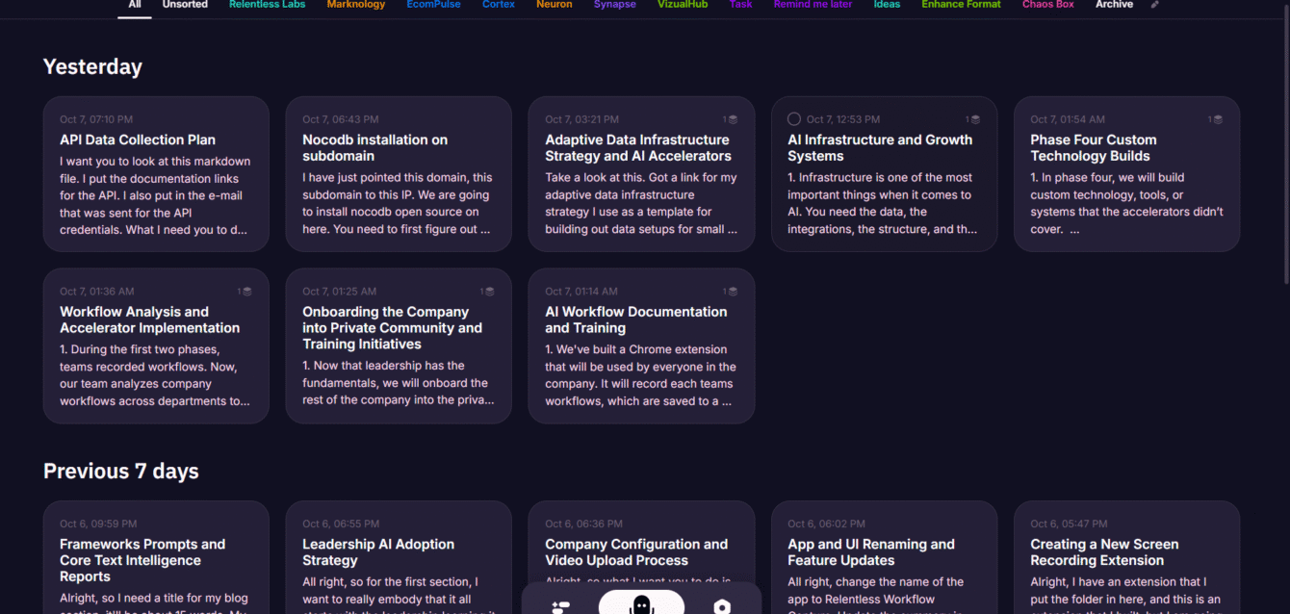Open the API Data Collection Plan note
The width and height of the screenshot is (1290, 614).
tap(156, 173)
